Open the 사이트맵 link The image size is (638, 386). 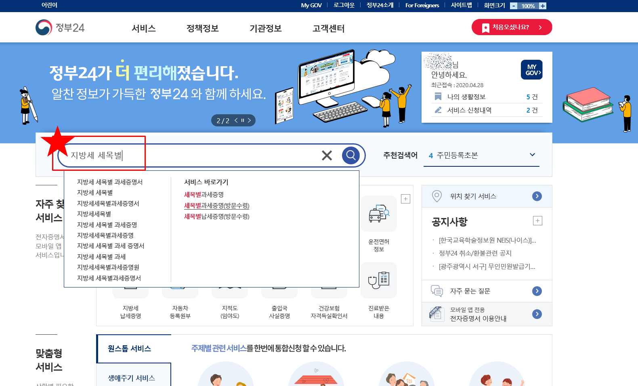pos(461,5)
